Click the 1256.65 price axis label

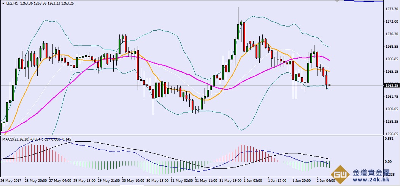tap(391, 134)
